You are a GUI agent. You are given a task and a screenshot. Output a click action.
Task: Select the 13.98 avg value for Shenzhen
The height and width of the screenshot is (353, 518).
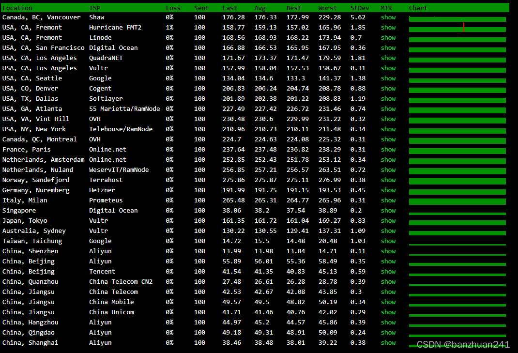coord(264,251)
